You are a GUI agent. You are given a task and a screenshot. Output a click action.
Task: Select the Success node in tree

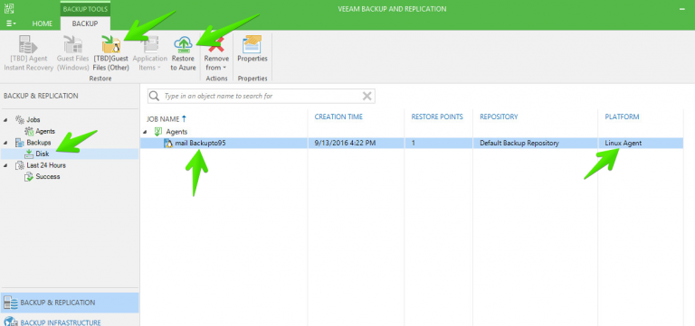click(48, 176)
